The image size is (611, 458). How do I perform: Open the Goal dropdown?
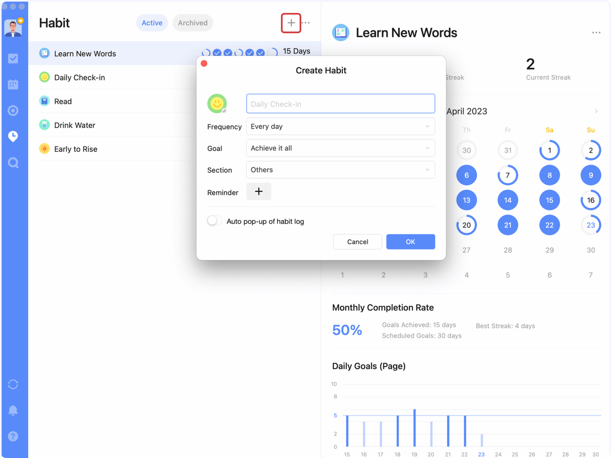[340, 148]
